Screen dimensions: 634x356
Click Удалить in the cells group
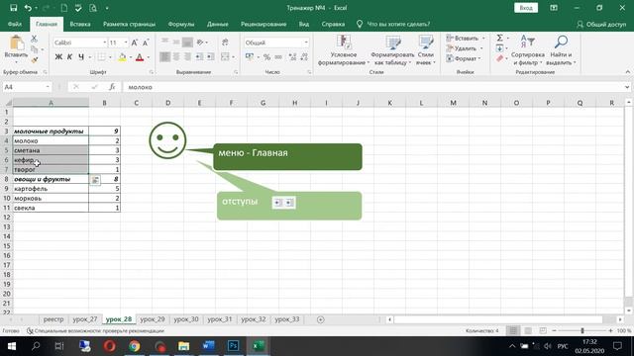(x=465, y=48)
